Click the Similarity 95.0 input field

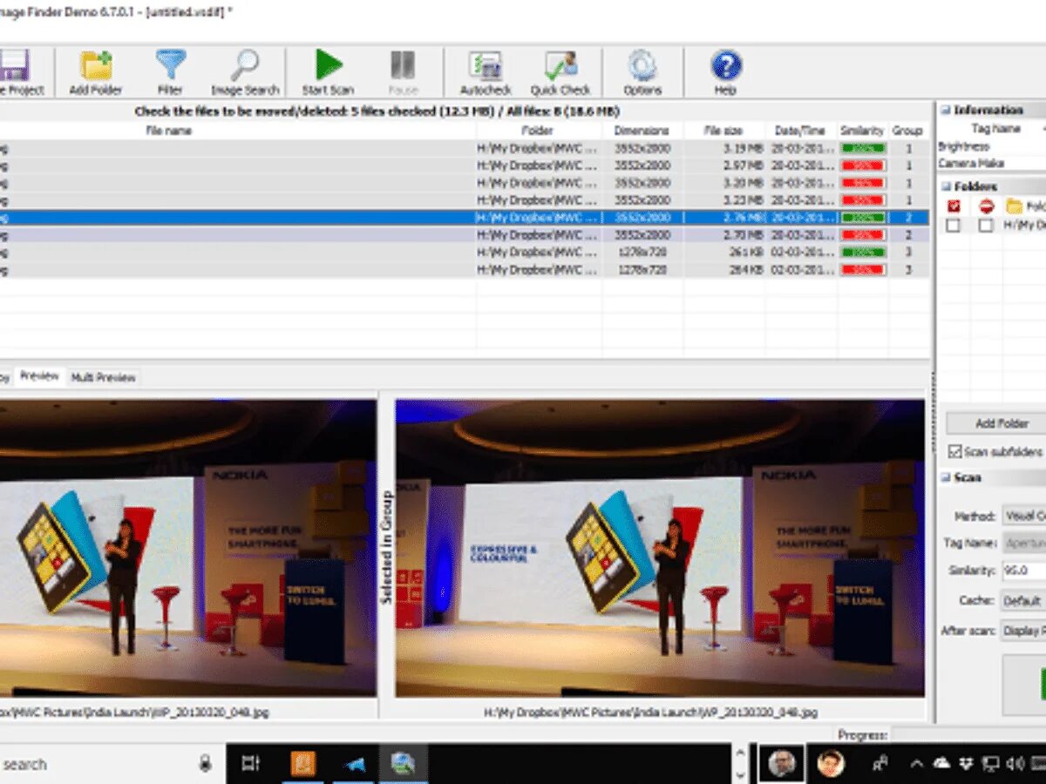tap(1024, 571)
